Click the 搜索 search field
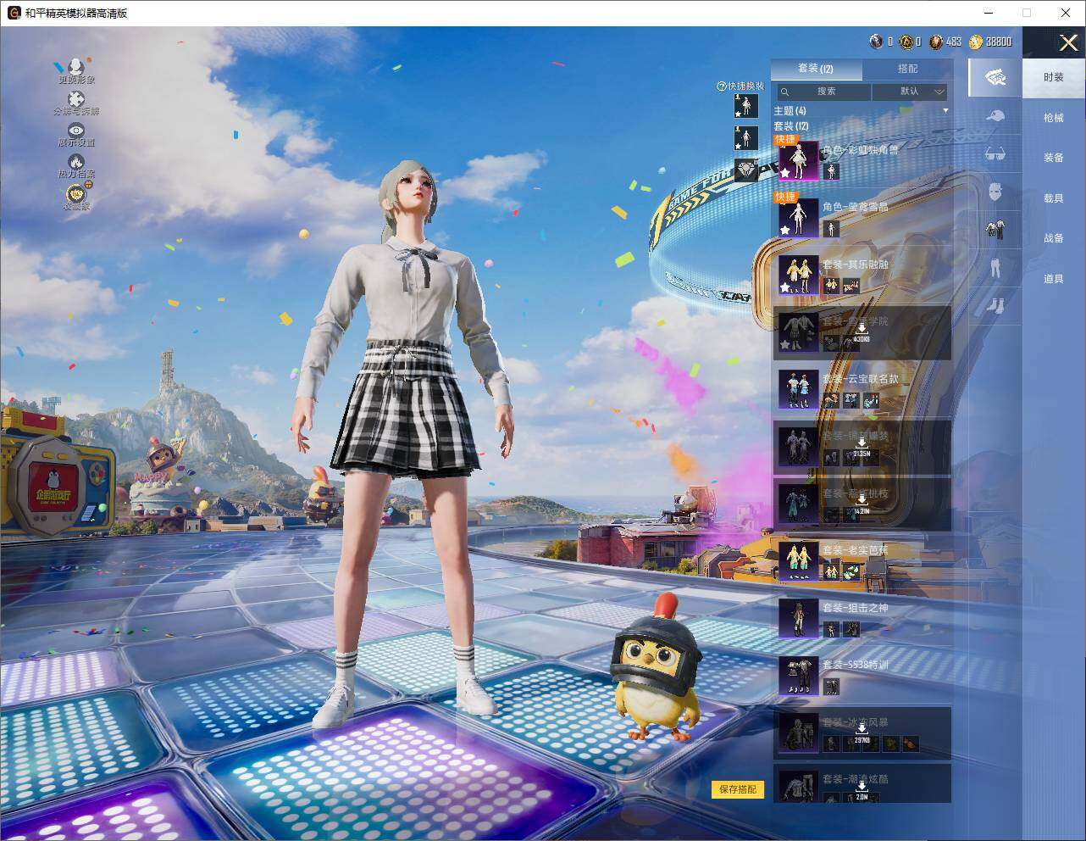Image resolution: width=1086 pixels, height=841 pixels. [823, 92]
